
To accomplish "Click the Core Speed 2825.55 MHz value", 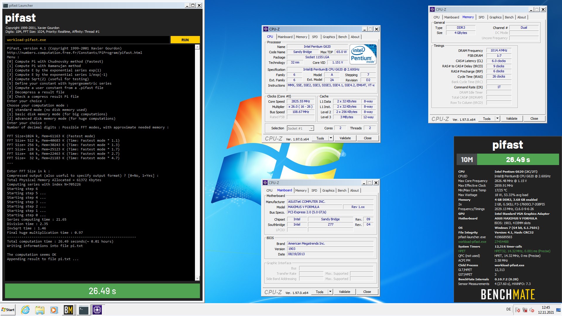I will pyautogui.click(x=301, y=101).
